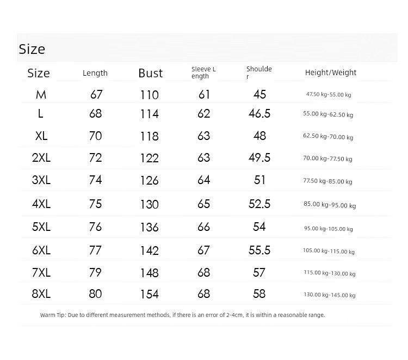Select the Sleeve Length column header

coord(203,72)
